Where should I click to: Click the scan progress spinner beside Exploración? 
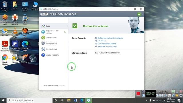tap(65, 32)
